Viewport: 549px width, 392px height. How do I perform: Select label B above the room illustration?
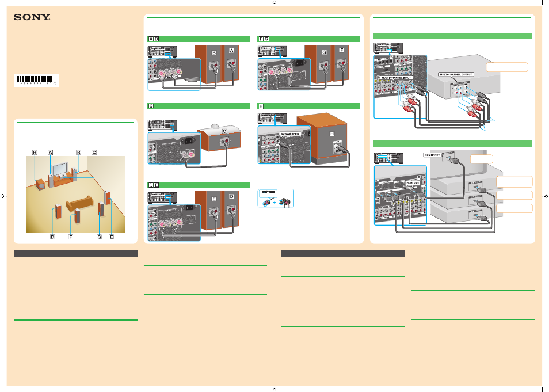coord(78,153)
